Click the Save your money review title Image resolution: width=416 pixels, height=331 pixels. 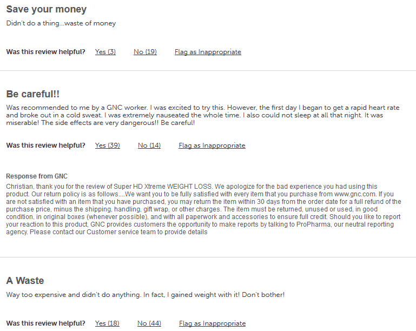click(47, 9)
